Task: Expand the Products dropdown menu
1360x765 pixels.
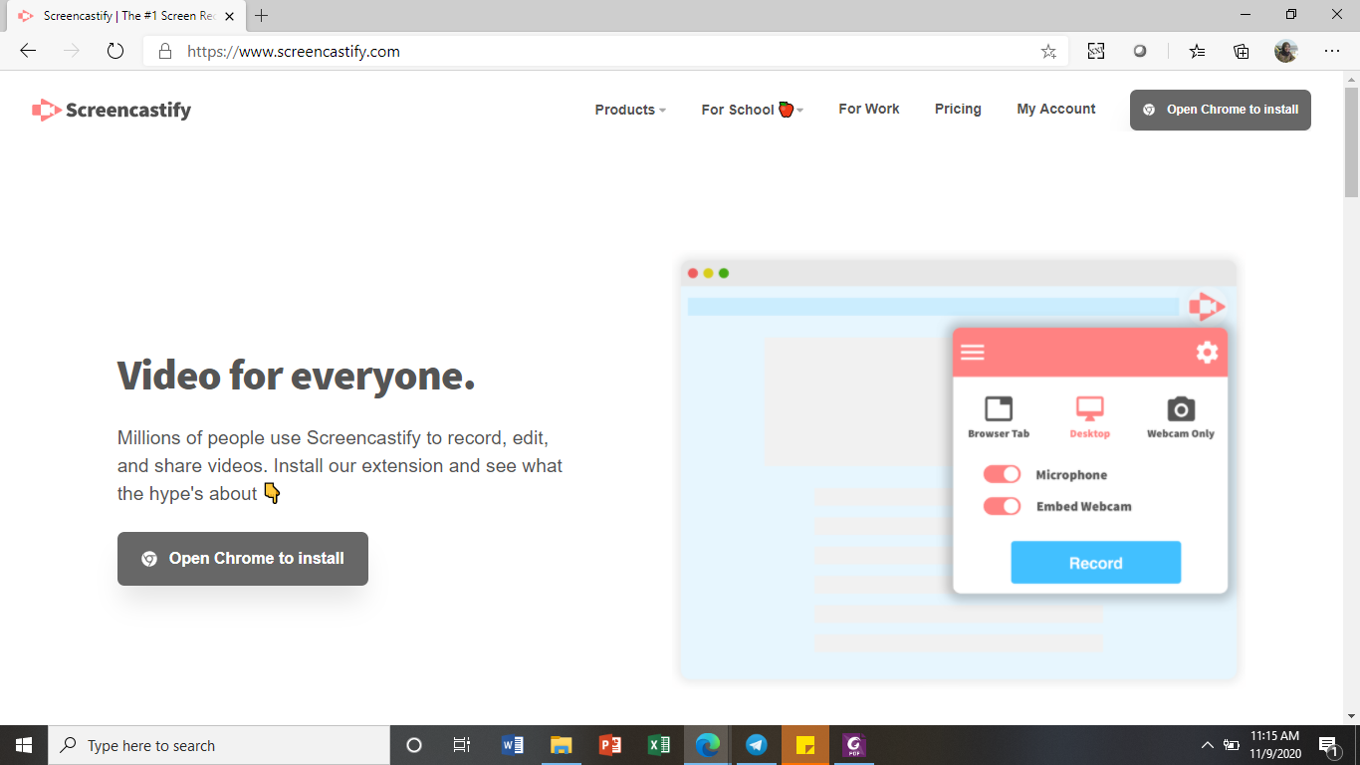Action: [630, 110]
